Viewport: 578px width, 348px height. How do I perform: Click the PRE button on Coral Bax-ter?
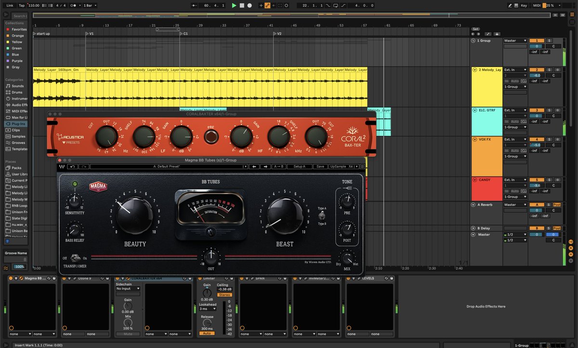point(210,138)
